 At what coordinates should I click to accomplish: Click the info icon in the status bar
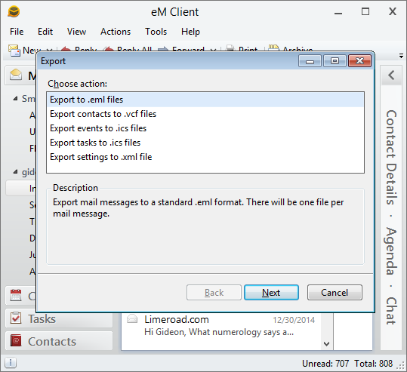(11, 363)
